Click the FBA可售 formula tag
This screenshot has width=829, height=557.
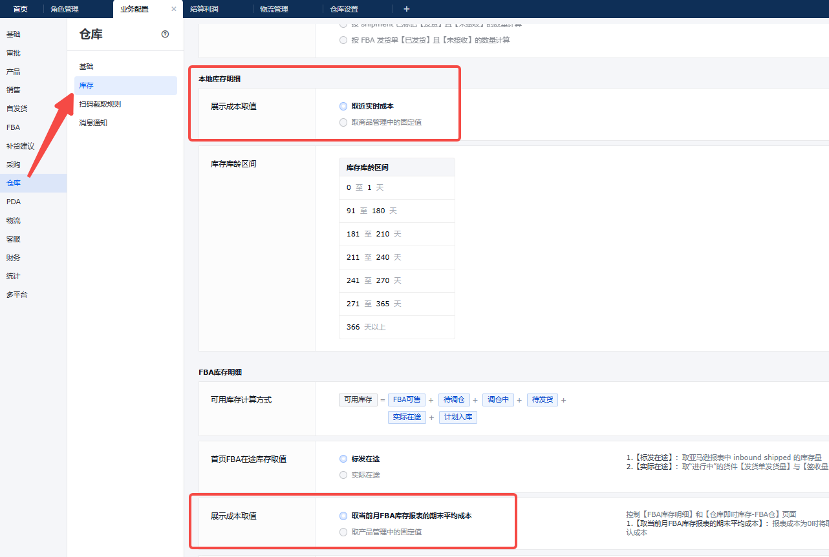407,400
